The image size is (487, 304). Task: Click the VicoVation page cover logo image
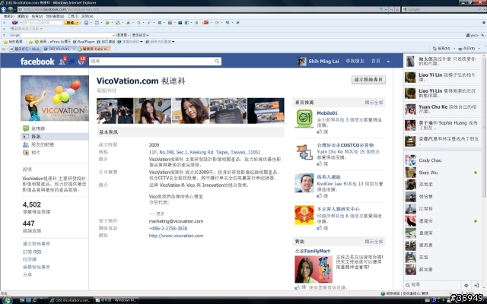(55, 98)
